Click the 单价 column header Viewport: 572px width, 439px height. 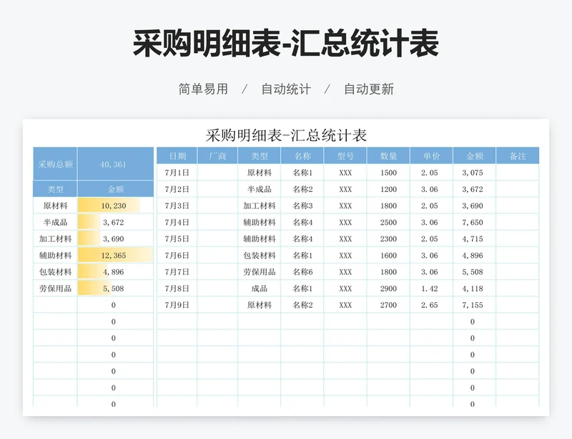pos(432,155)
